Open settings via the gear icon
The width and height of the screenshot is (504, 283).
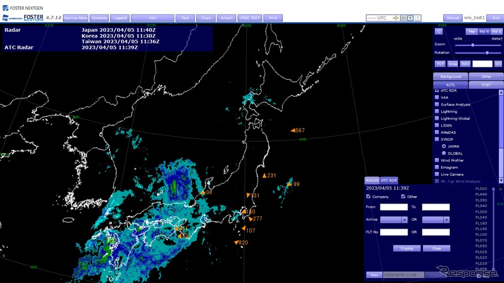coord(403,18)
